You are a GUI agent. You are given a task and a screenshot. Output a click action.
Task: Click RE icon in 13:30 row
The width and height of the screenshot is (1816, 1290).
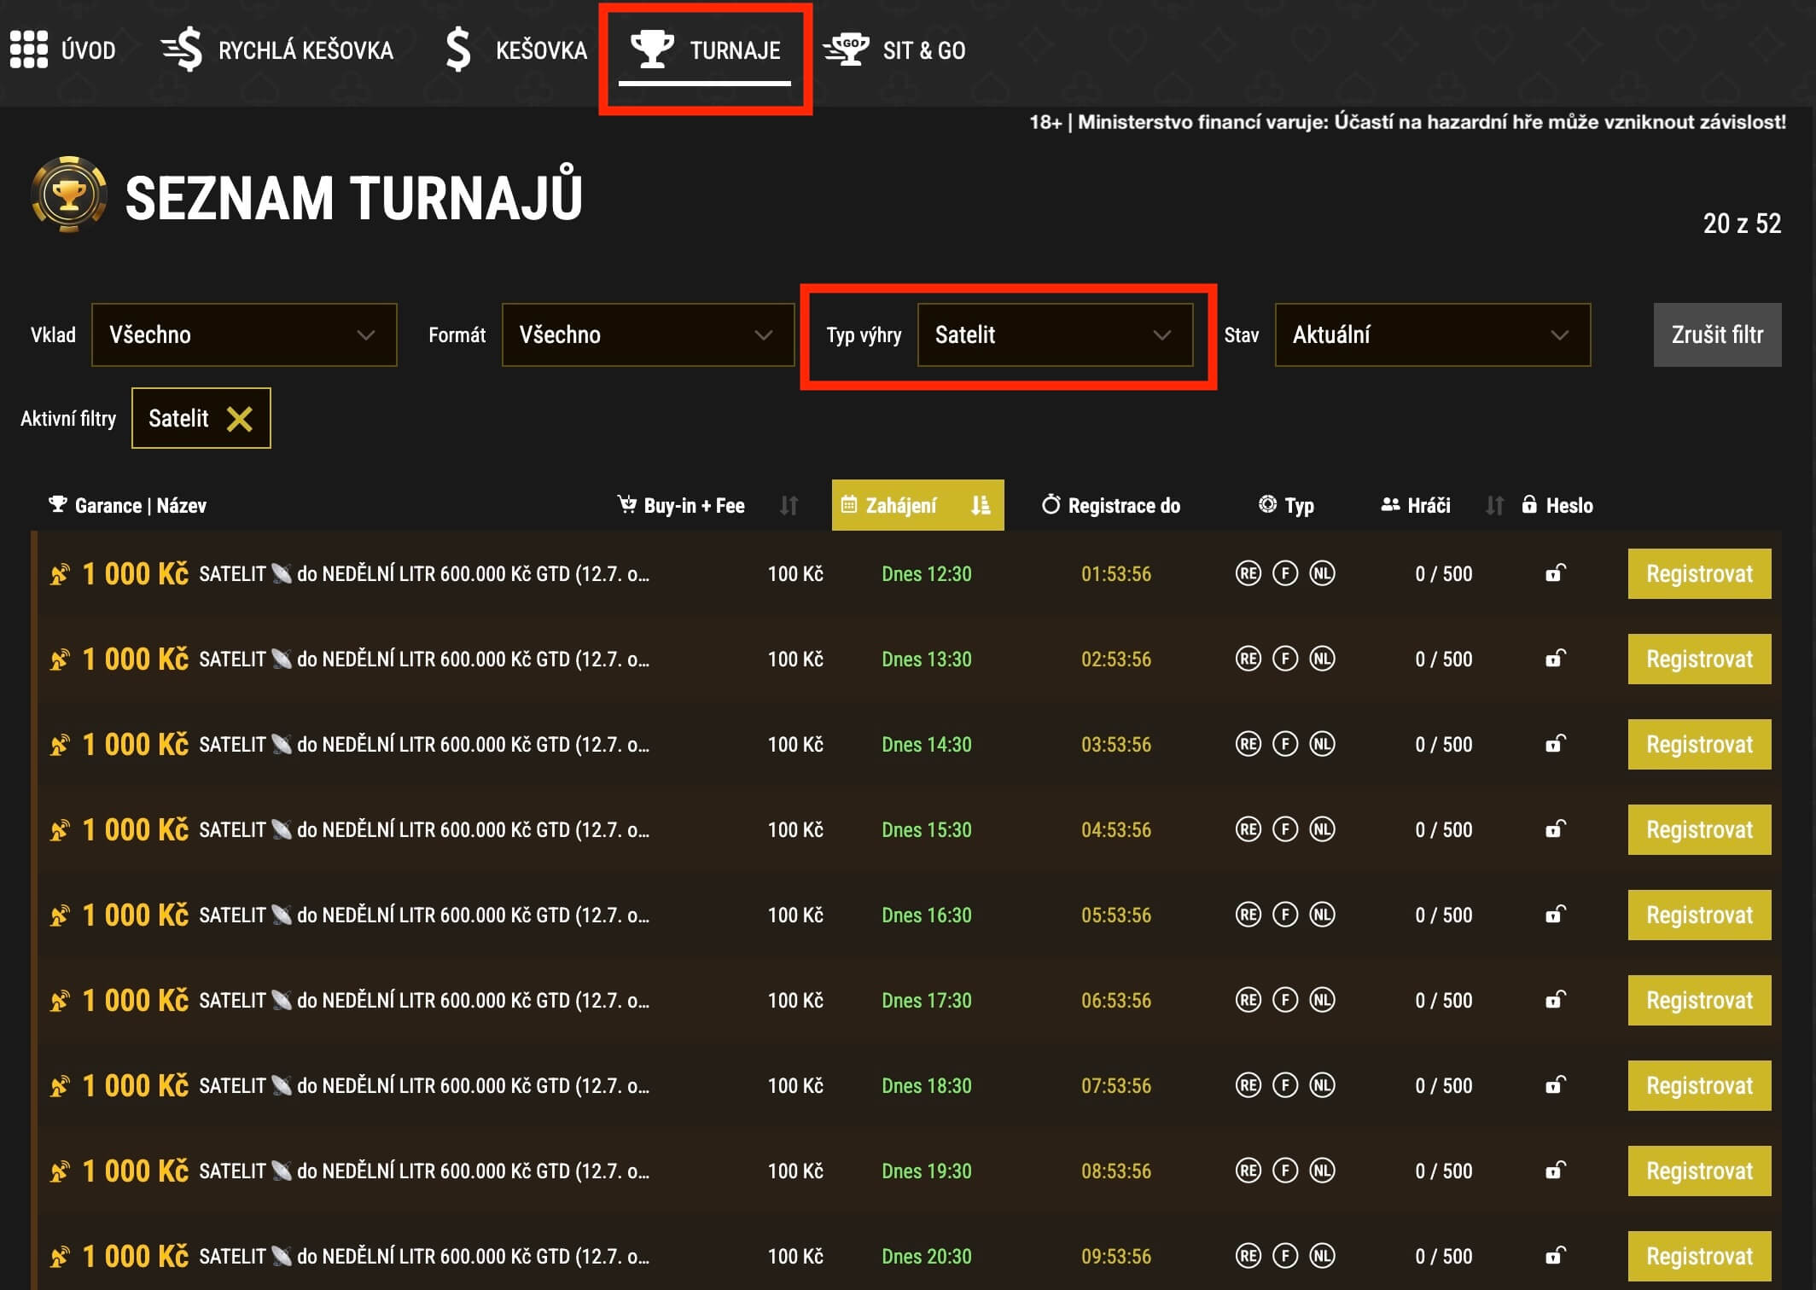pos(1248,659)
